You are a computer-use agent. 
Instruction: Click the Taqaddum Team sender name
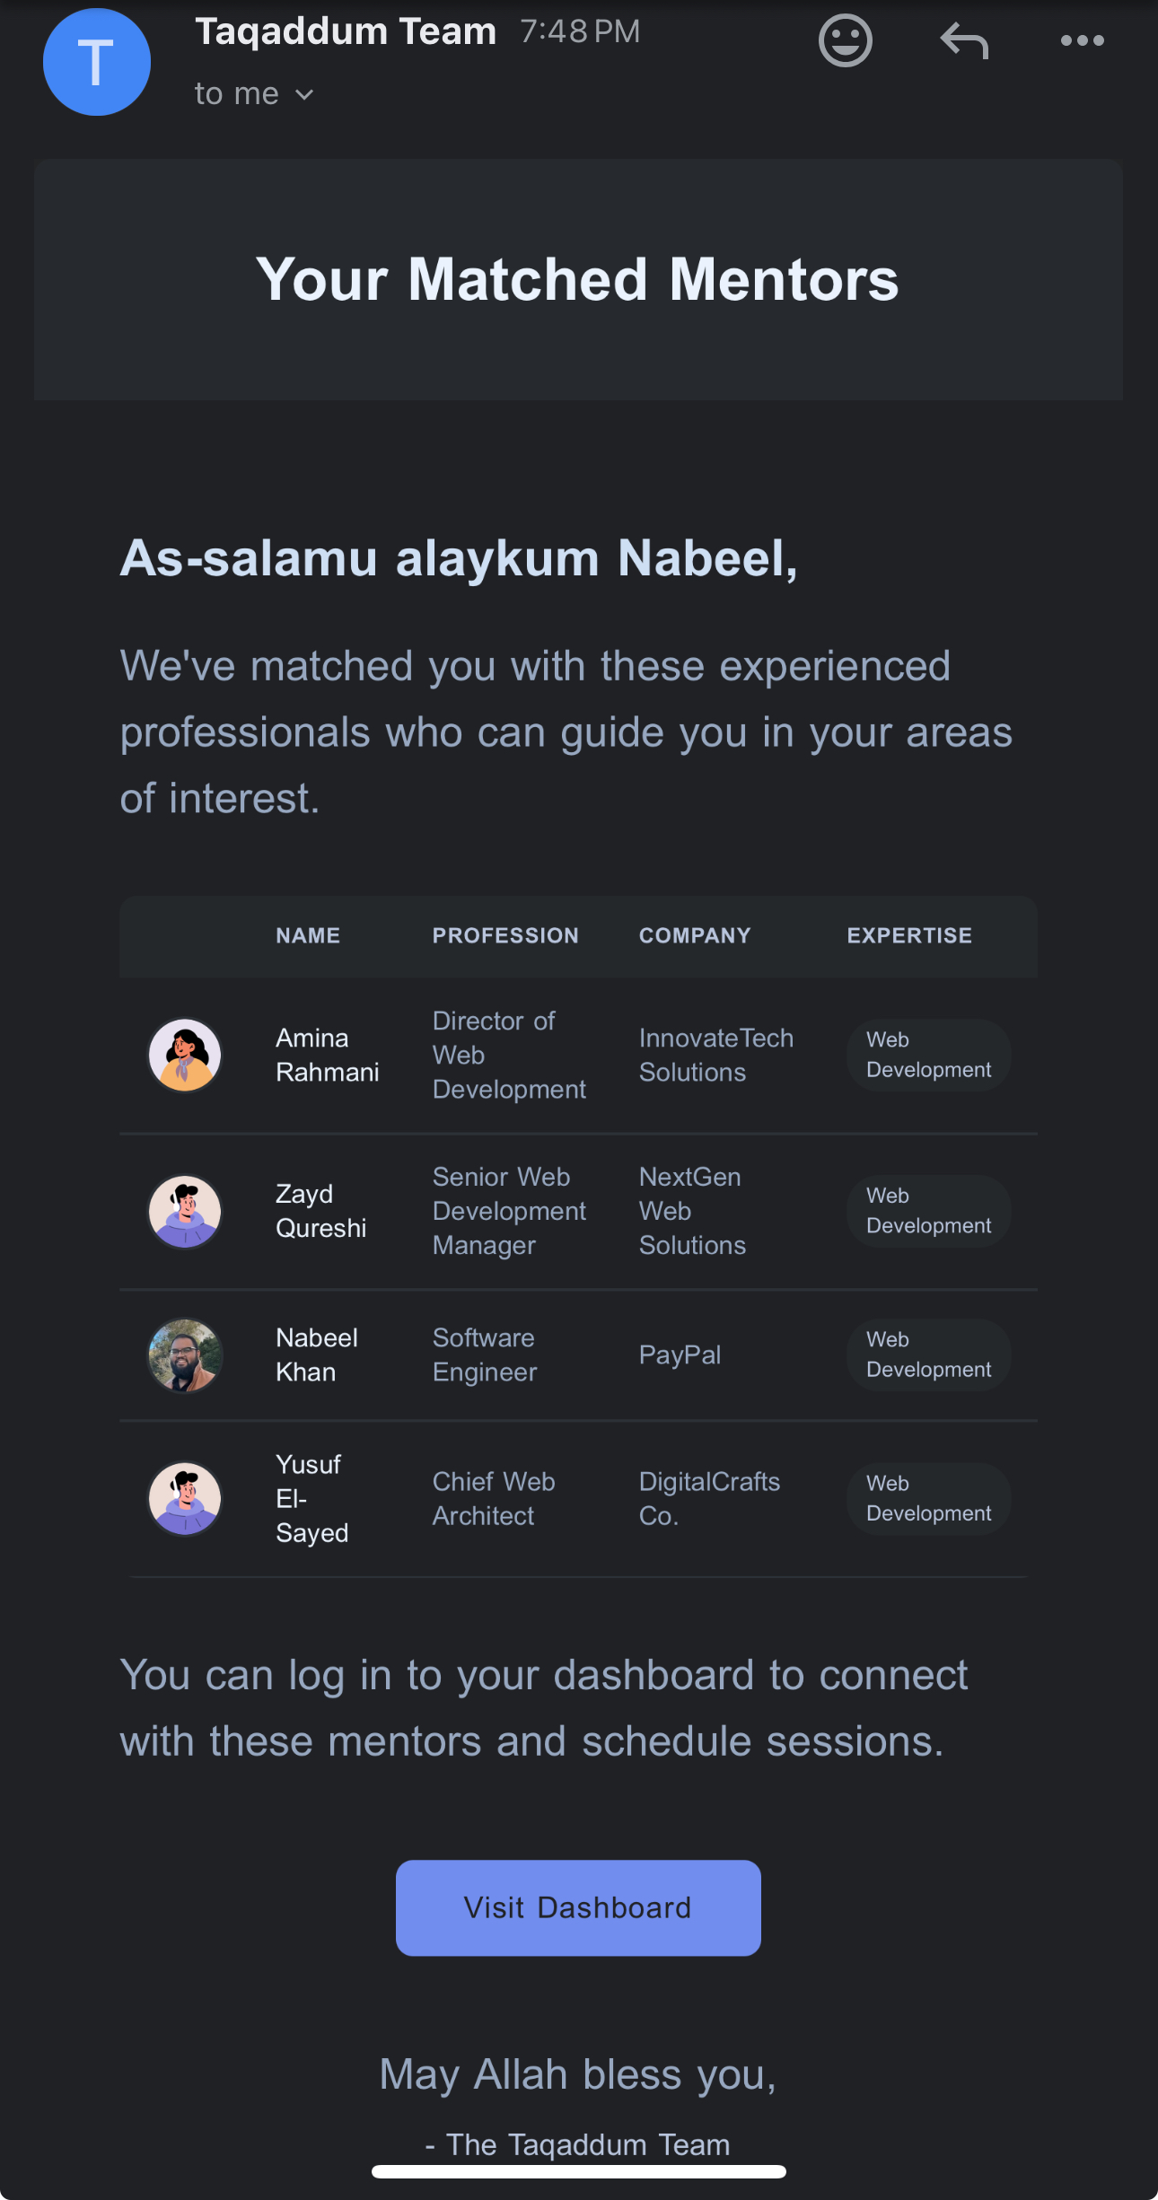(346, 31)
